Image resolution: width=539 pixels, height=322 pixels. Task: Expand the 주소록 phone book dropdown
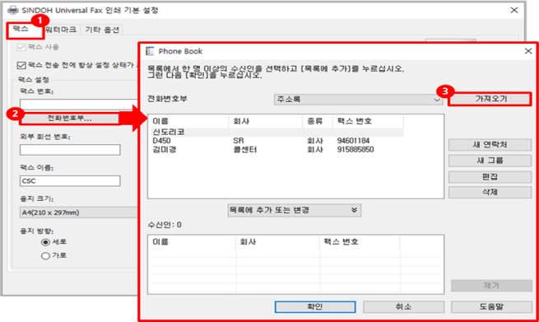(x=358, y=100)
